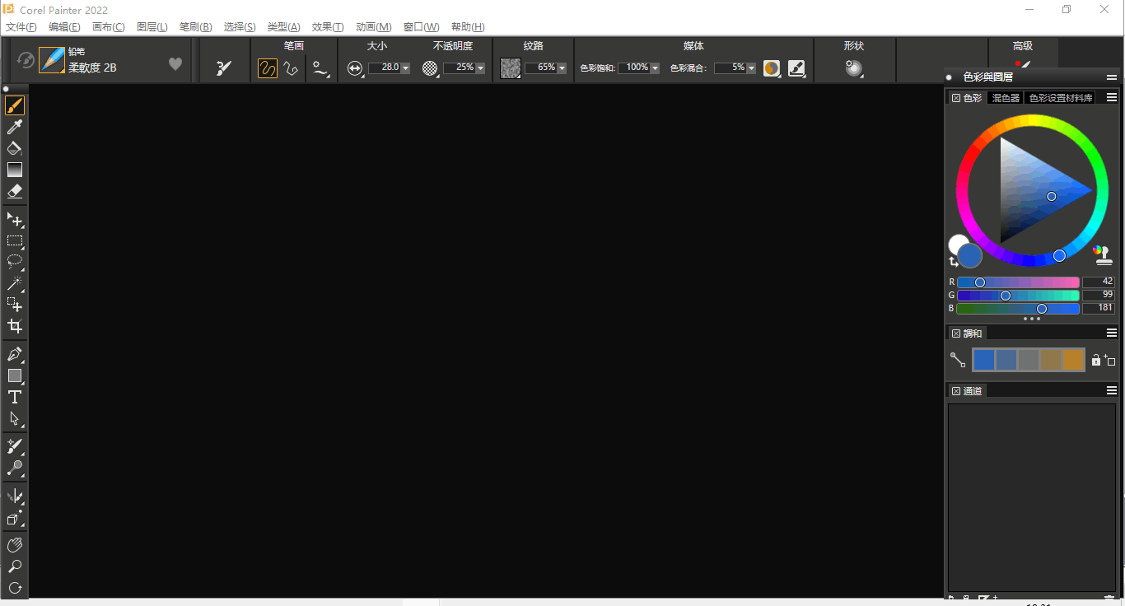The height and width of the screenshot is (606, 1125).
Task: Select the Eraser tool
Action: pos(15,191)
